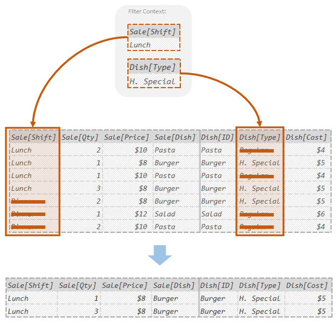The width and height of the screenshot is (336, 323).
Task: Select Sale[Dish] column header in upper table
Action: pyautogui.click(x=174, y=137)
